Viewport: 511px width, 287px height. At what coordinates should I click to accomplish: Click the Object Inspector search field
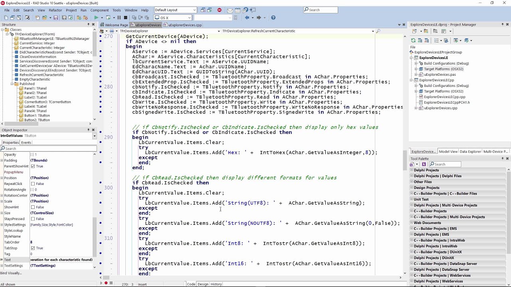click(49, 148)
